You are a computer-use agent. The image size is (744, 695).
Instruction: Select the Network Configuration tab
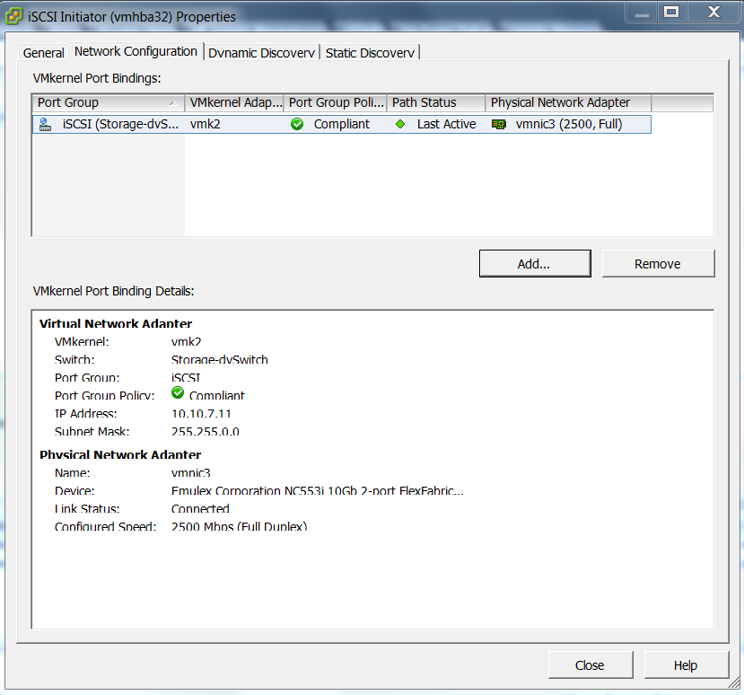[136, 51]
